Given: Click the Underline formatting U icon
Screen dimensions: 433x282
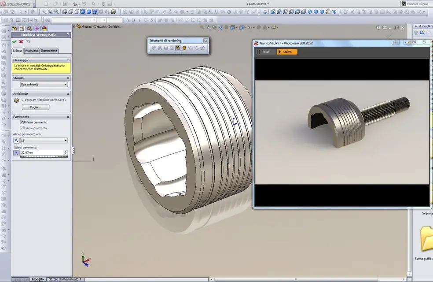Looking at the screenshot, I should (146, 20).
